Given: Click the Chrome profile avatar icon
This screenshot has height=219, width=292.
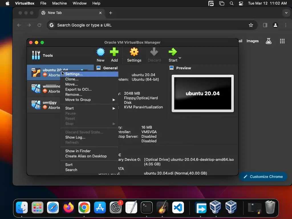Looking at the screenshot, I should click(x=275, y=25).
